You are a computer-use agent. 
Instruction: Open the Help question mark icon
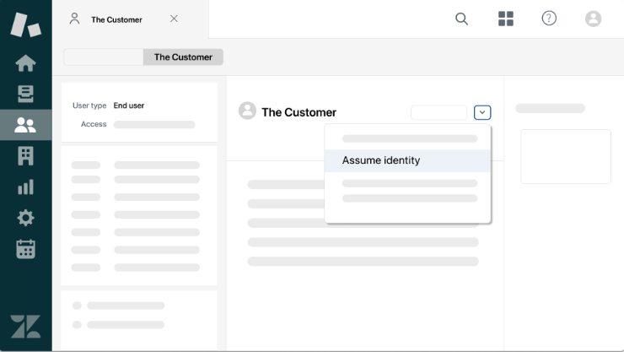[549, 19]
